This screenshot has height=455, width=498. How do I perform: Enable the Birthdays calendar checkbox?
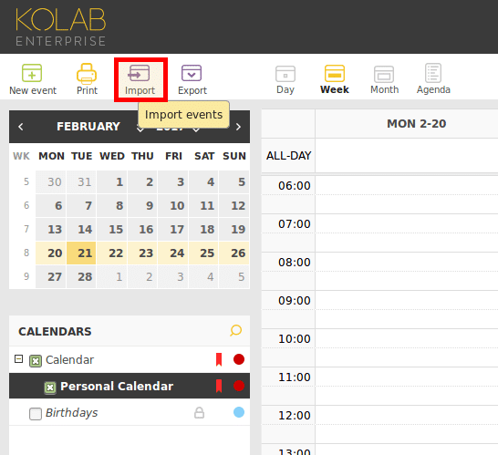click(x=36, y=414)
